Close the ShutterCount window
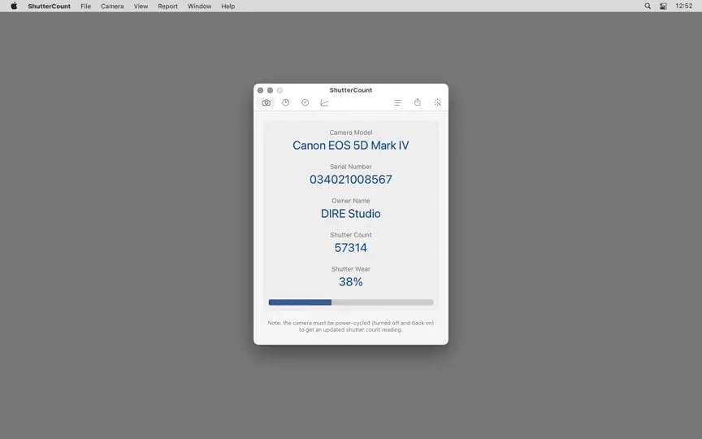 click(260, 90)
